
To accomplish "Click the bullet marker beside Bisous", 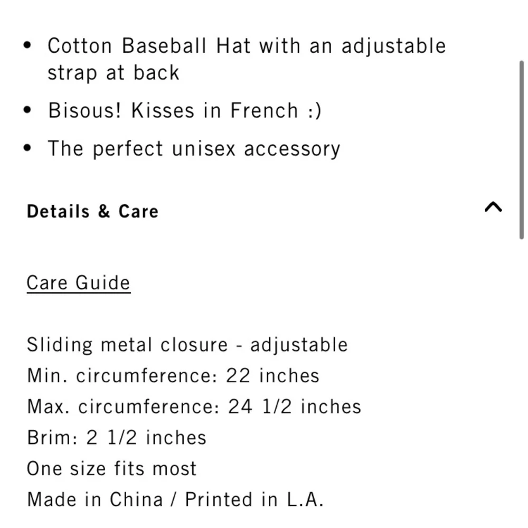I will tap(26, 109).
